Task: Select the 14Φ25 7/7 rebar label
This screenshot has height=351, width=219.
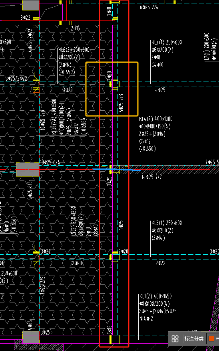Action: pos(151,177)
